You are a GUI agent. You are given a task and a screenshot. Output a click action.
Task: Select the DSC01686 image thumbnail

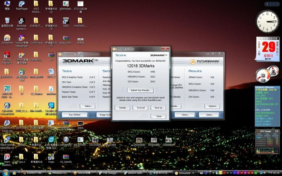[95, 142]
